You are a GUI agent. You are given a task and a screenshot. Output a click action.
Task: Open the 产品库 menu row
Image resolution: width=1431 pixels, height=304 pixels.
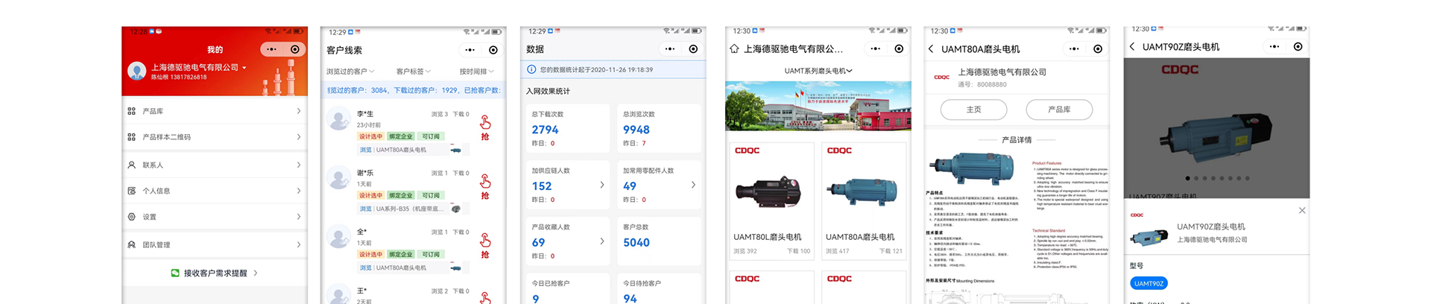click(214, 111)
